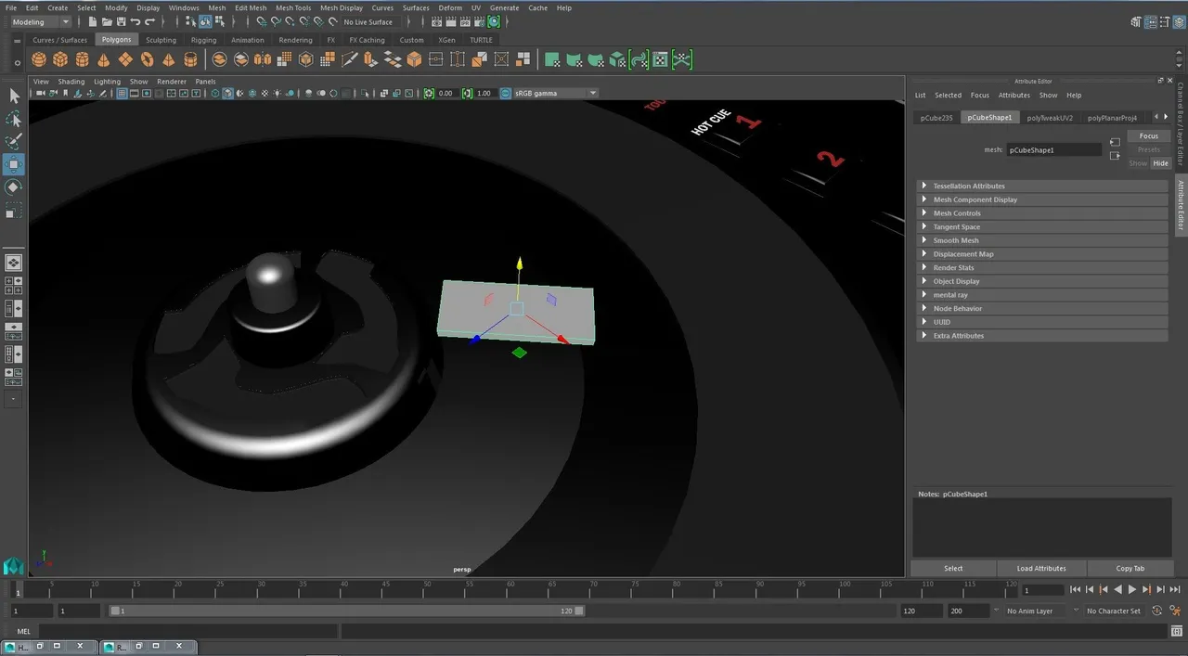Click the Select button in Attribute Editor
This screenshot has height=656, width=1188.
point(953,568)
